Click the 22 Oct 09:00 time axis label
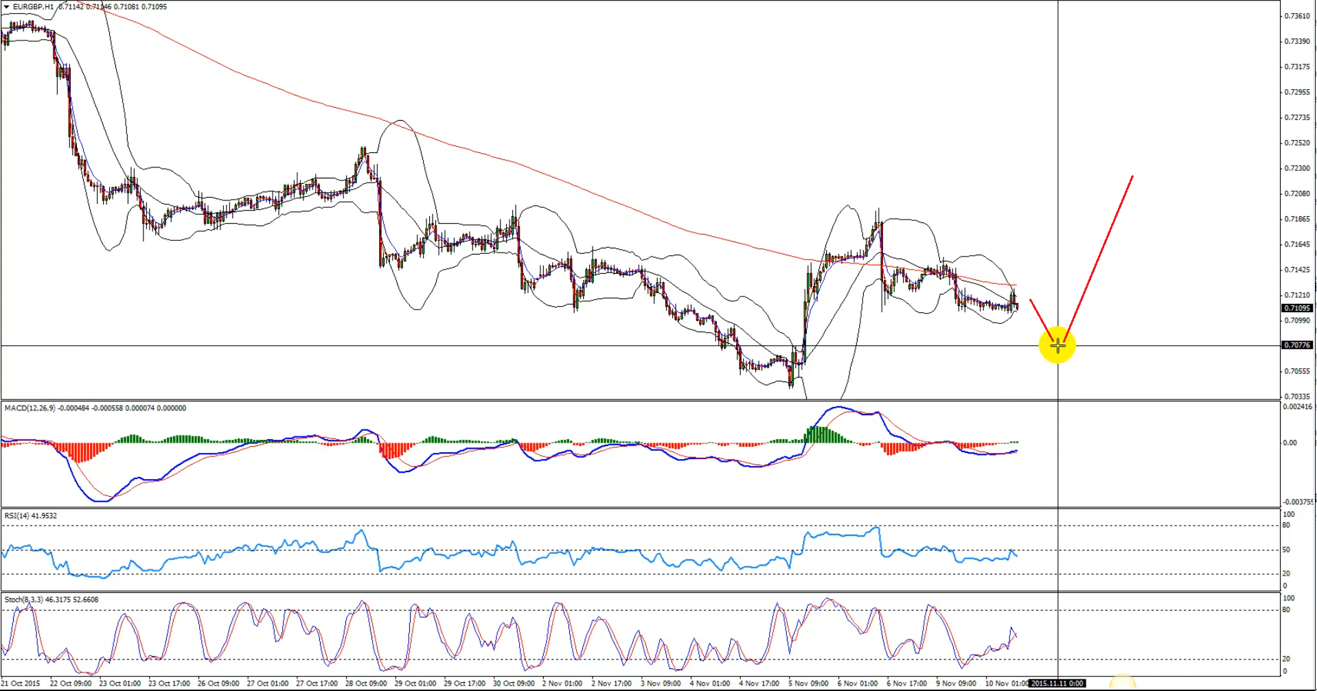The height and width of the screenshot is (691, 1317). click(71, 683)
